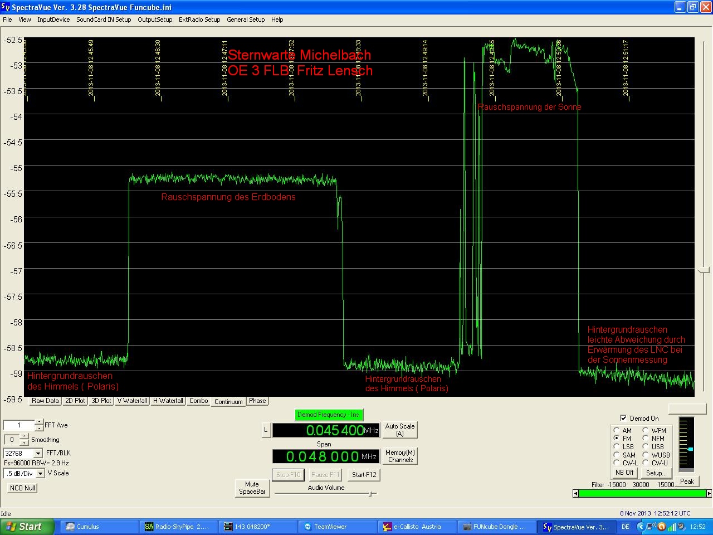Viewport: 713px width, 535px height.
Task: Click the Start-F12 button
Action: coord(364,475)
